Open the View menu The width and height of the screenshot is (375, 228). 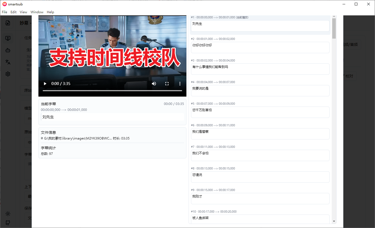(23, 12)
